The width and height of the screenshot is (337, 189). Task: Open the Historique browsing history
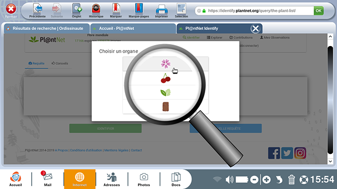click(x=96, y=11)
